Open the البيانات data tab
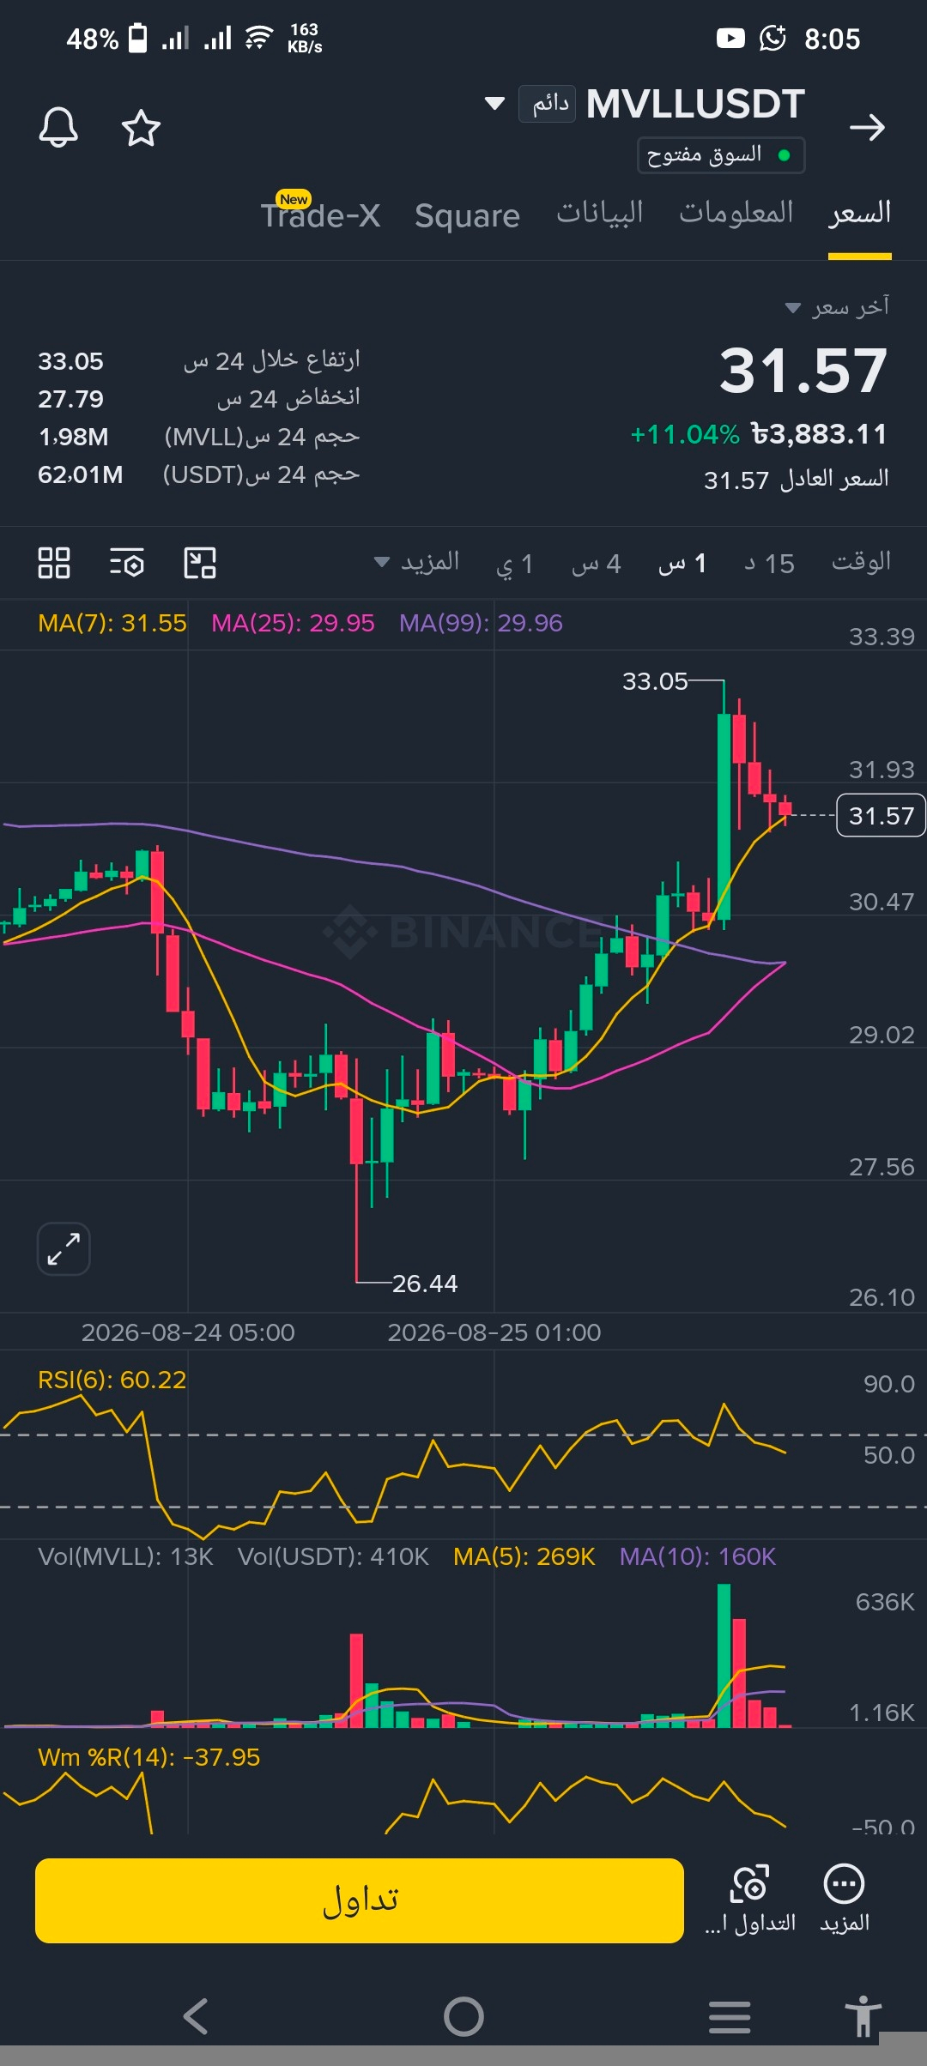The height and width of the screenshot is (2066, 927). pos(600,213)
